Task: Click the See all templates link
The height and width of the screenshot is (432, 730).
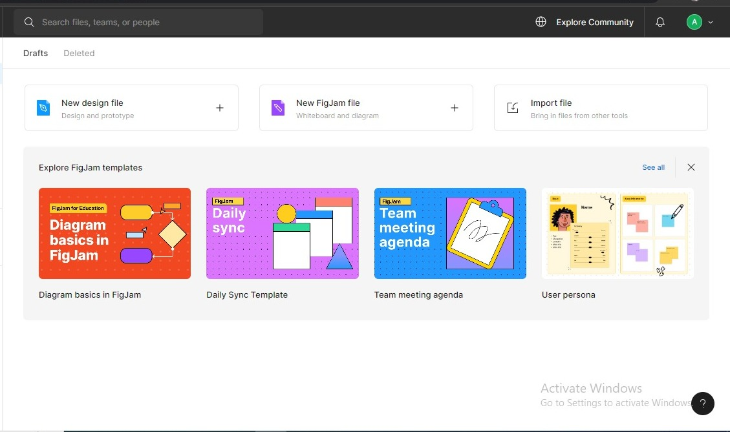Action: [653, 167]
